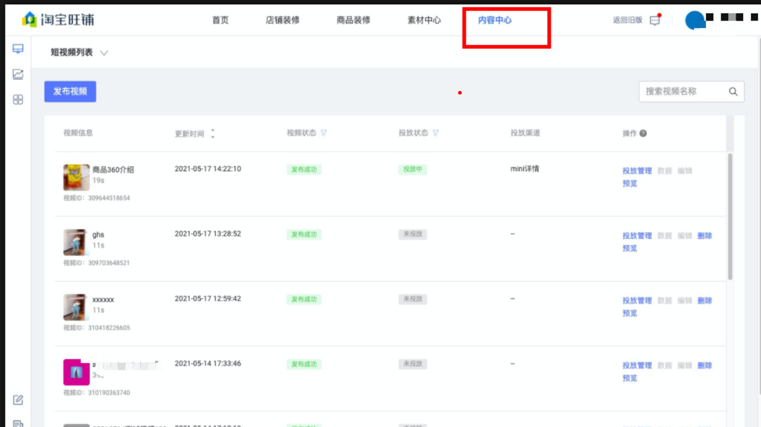This screenshot has height=427, width=761.
Task: Click the magnifier search icon
Action: [733, 92]
